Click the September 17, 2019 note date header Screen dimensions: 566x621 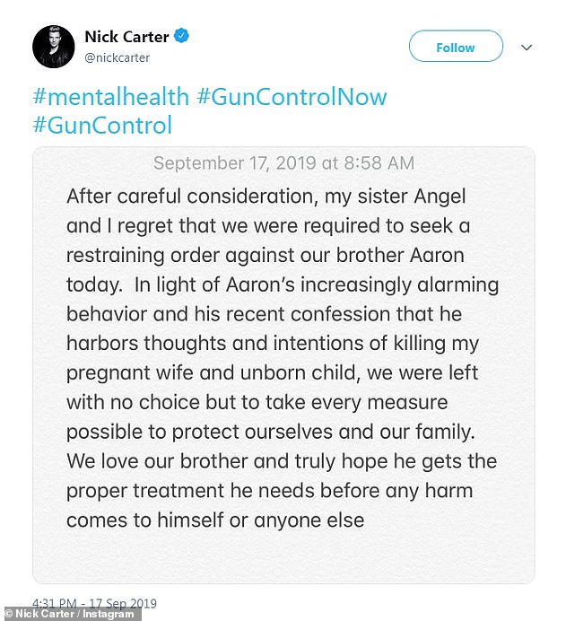pyautogui.click(x=283, y=163)
